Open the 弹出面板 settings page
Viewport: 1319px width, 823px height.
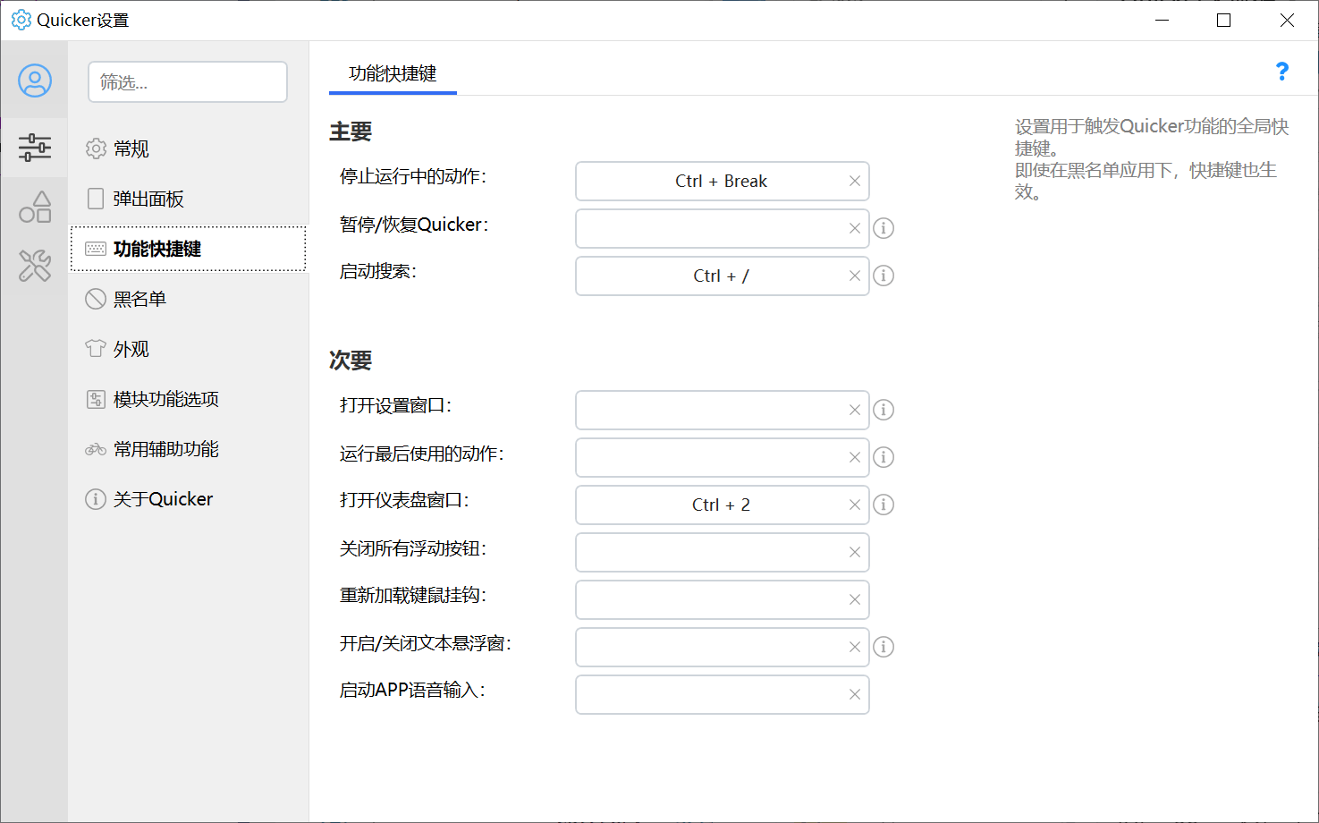coord(188,199)
